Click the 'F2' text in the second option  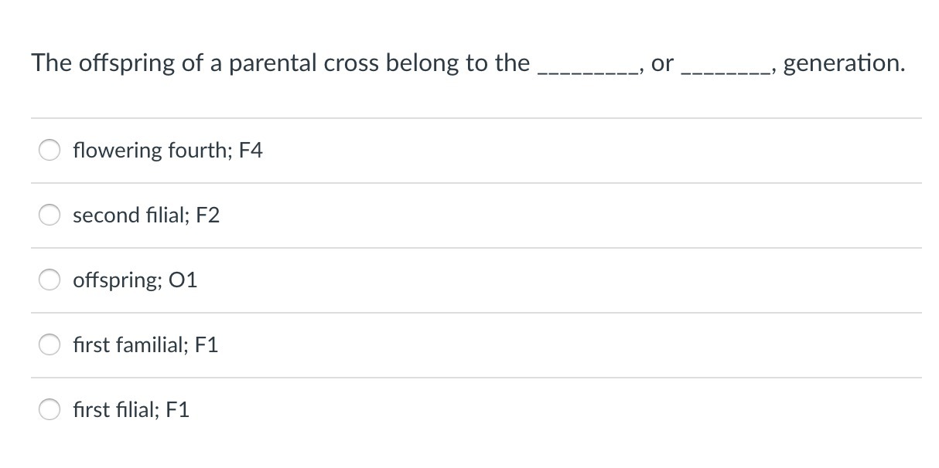pyautogui.click(x=207, y=215)
